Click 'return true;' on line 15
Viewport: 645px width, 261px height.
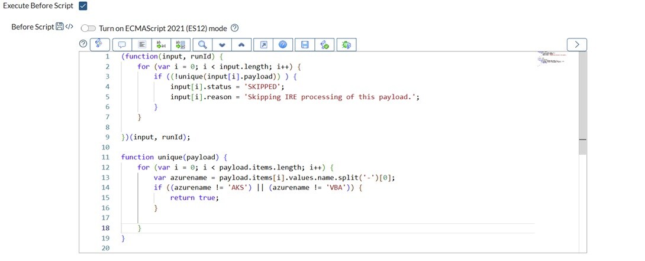click(195, 197)
